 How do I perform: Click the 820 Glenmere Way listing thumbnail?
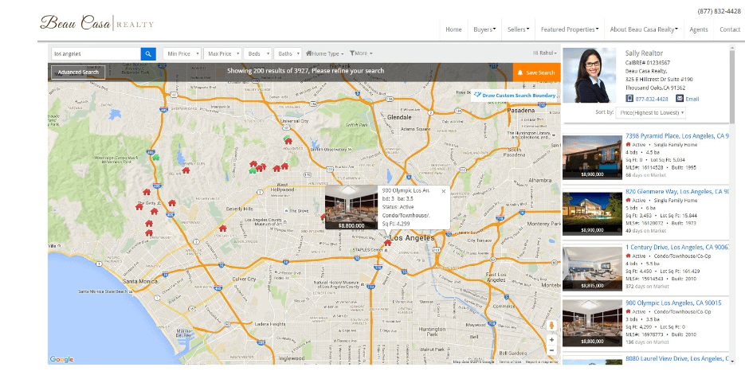592,213
